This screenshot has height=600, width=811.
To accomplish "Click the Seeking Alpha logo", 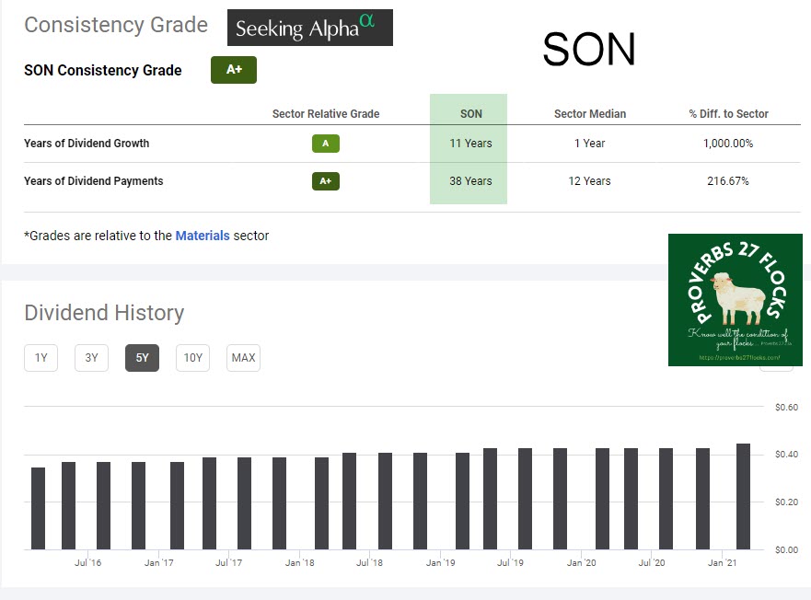I will tap(309, 28).
